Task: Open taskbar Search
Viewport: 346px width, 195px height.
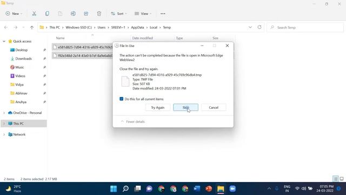Action: click(x=125, y=189)
